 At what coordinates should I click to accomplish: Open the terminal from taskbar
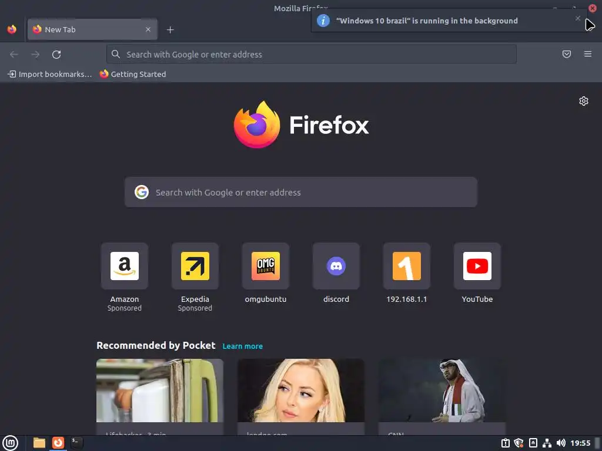pyautogui.click(x=77, y=443)
